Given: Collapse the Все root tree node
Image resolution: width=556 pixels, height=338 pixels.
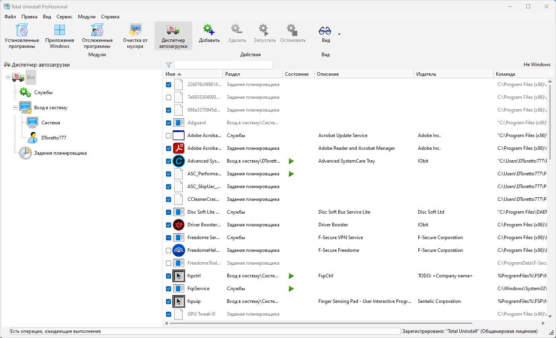Looking at the screenshot, I should (8, 77).
